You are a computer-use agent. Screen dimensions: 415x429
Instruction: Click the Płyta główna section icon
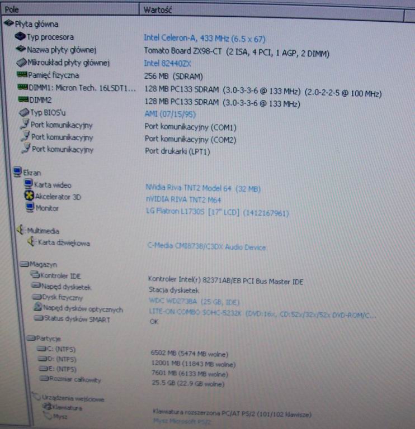pyautogui.click(x=9, y=23)
